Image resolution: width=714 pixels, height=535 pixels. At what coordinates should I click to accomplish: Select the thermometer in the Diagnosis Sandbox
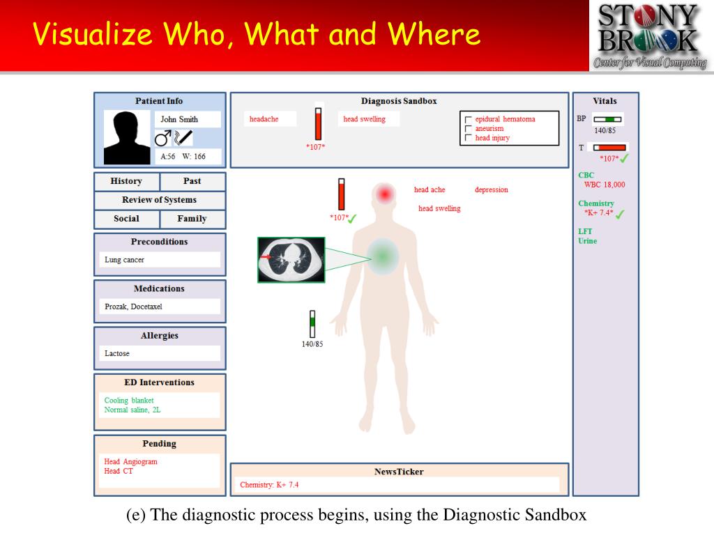click(x=318, y=124)
